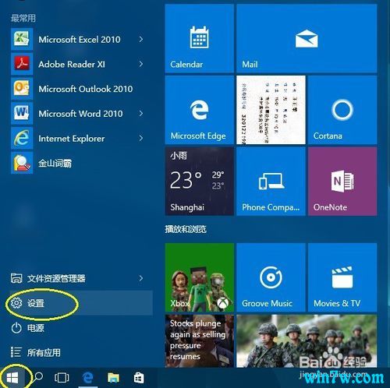Open the Stocks plunge news tile
Image resolution: width=390 pixels, height=388 pixels.
pos(200,340)
